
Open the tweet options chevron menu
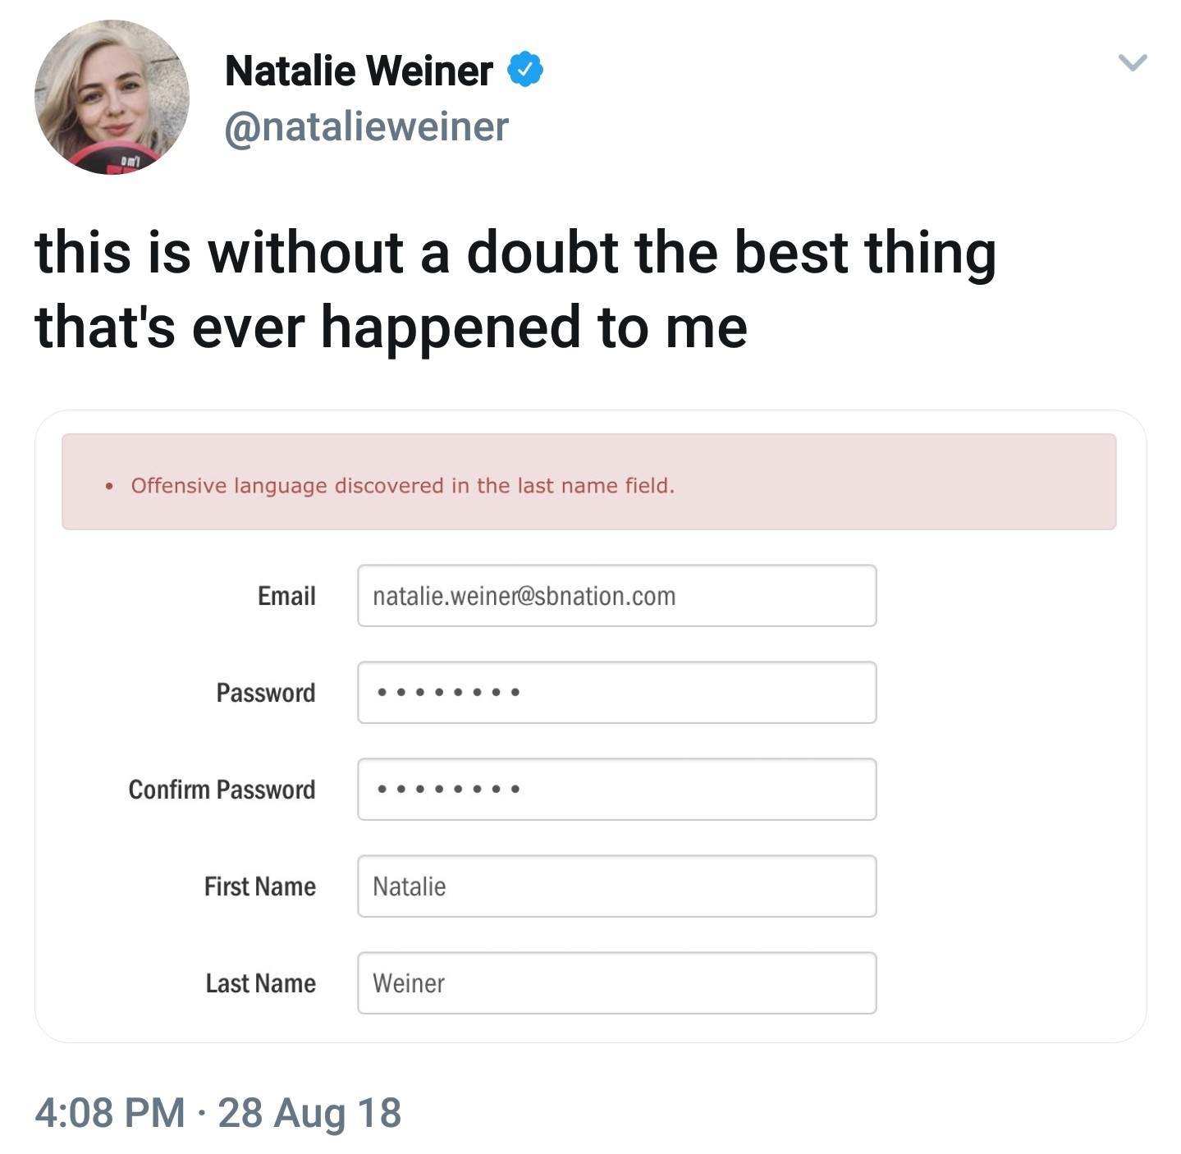coord(1133,62)
